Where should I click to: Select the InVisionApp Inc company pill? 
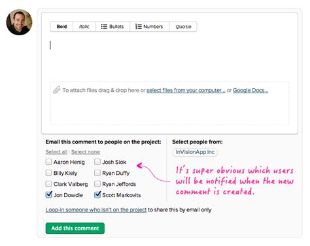195,152
